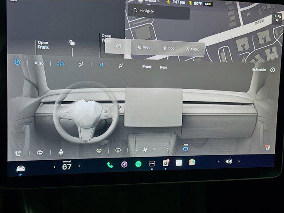Set climate keep mode to Off
The width and height of the screenshot is (284, 213).
coord(118,46)
